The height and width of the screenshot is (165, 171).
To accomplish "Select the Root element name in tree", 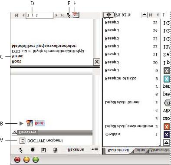I will (39, 123).
